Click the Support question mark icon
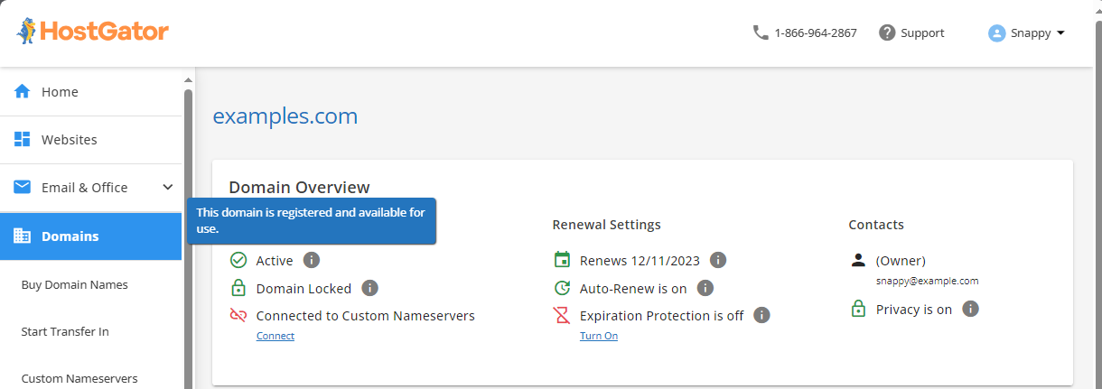The height and width of the screenshot is (389, 1102). coord(887,32)
